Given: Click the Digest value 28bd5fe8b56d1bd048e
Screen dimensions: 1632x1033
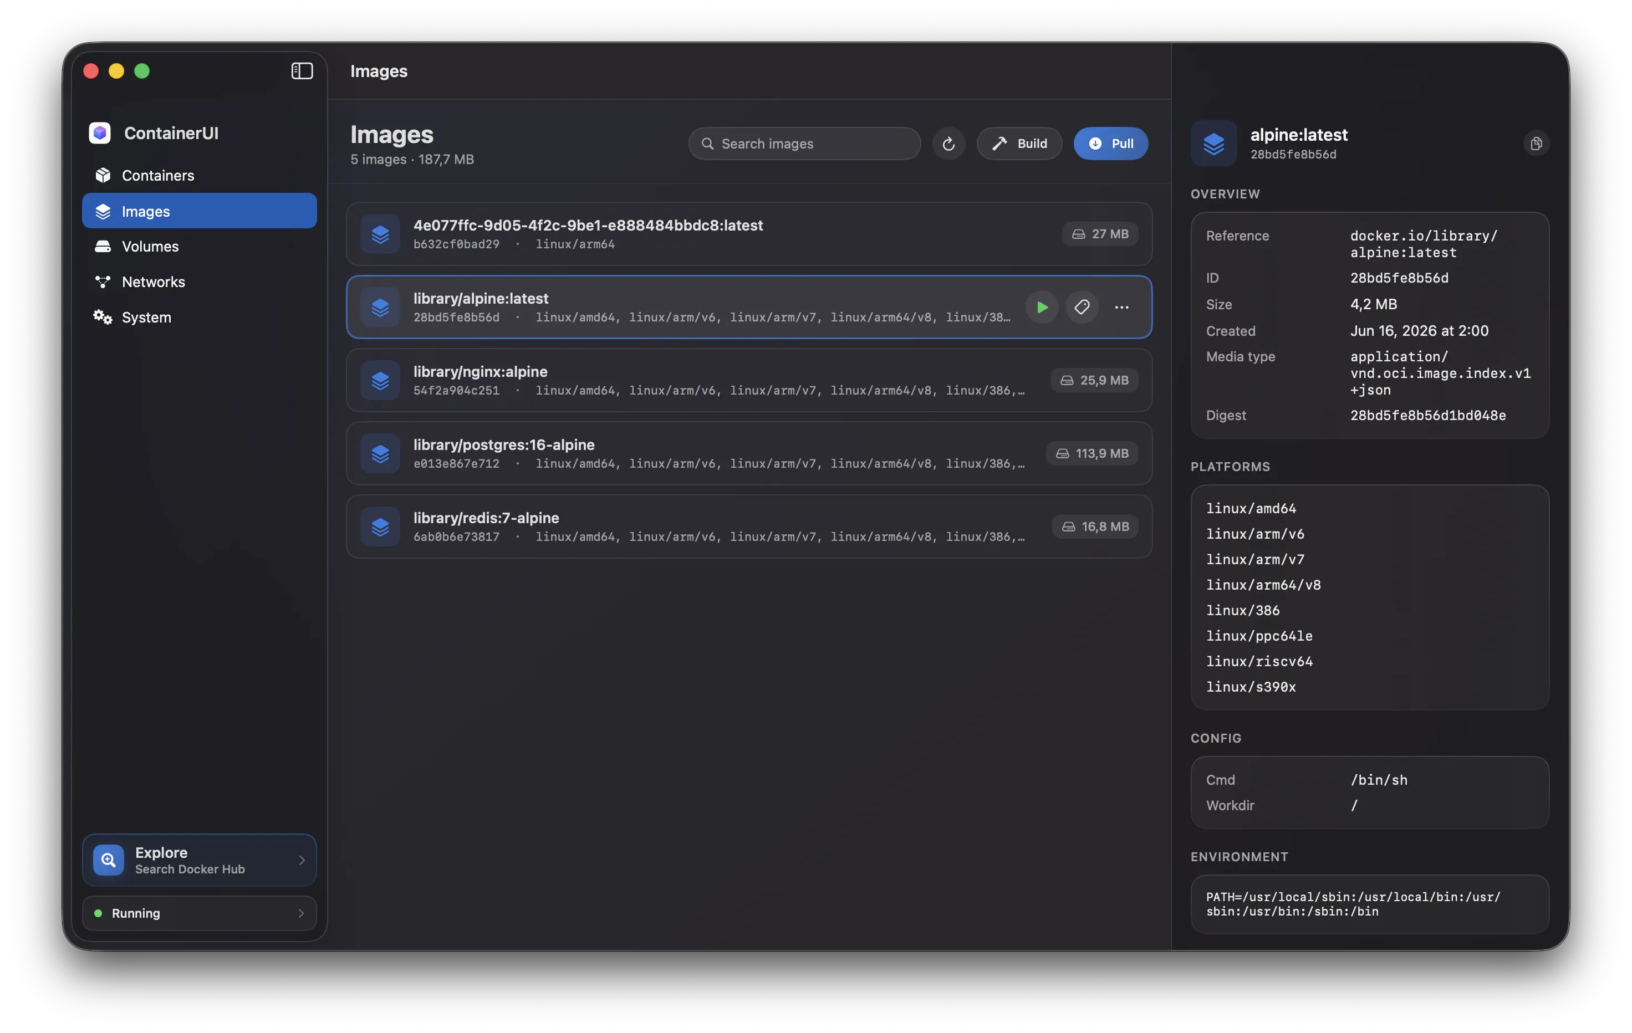Looking at the screenshot, I should [1428, 416].
